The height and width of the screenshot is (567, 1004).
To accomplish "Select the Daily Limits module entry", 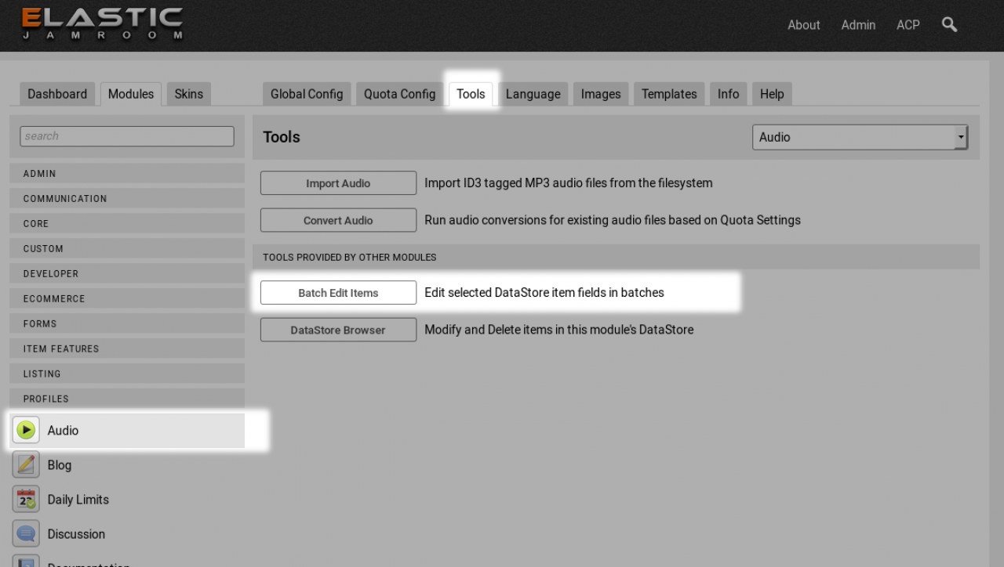I will 127,499.
